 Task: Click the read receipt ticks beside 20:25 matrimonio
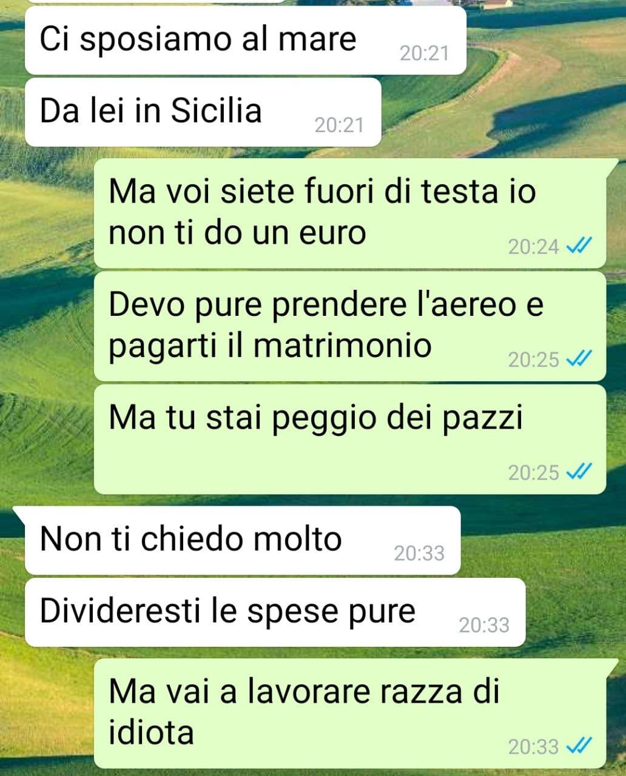pos(578,359)
